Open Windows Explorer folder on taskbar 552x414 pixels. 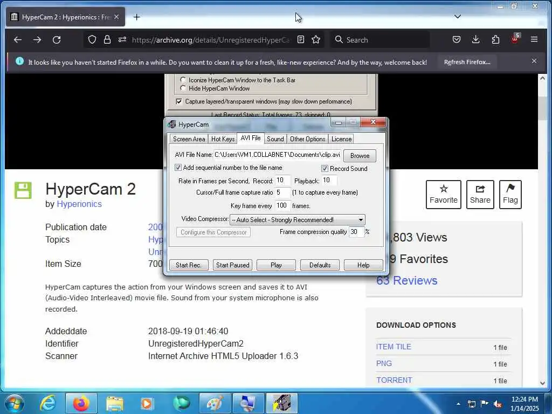click(x=115, y=404)
